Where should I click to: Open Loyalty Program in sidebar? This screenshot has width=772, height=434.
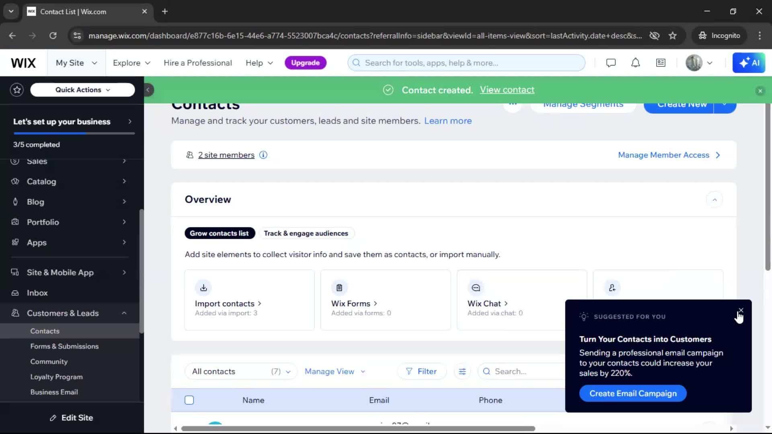click(x=56, y=377)
